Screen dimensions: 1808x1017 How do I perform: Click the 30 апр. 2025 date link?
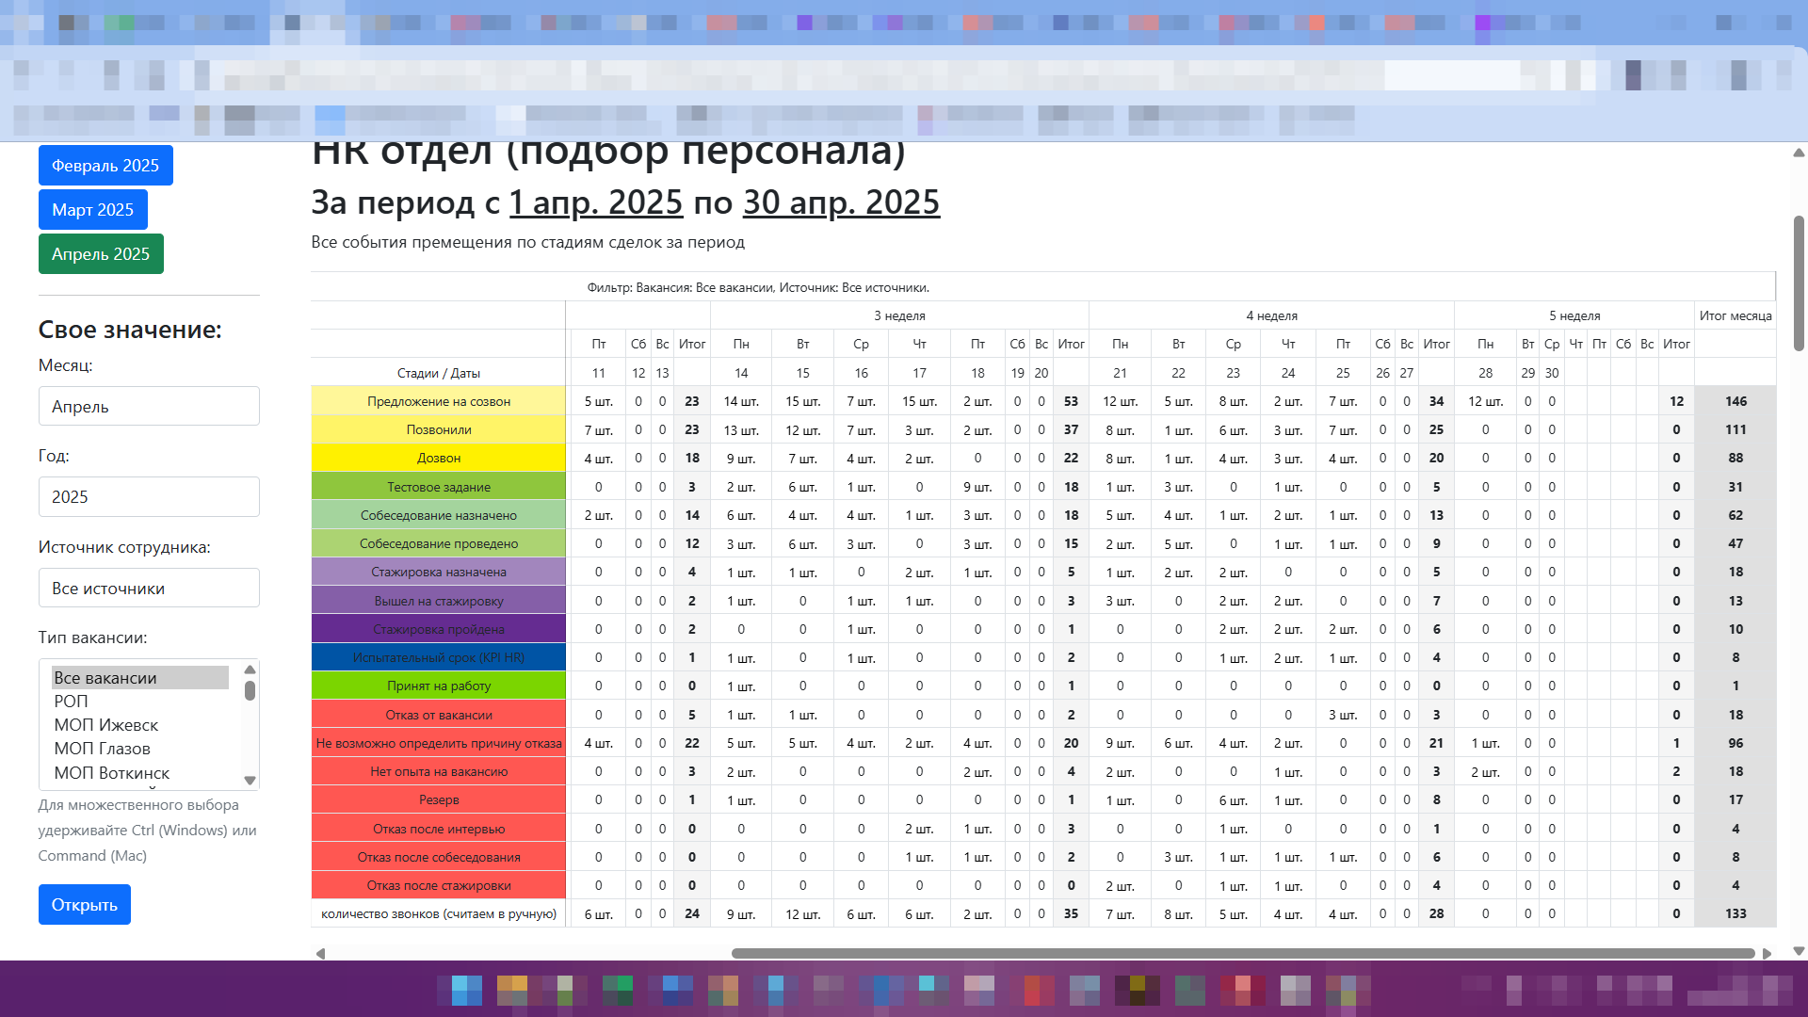click(841, 202)
